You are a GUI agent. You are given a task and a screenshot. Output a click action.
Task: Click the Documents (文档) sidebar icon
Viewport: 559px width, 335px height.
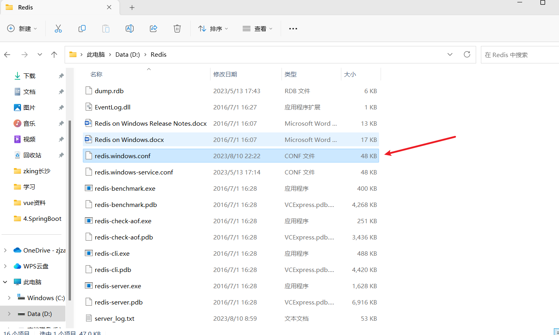(17, 92)
